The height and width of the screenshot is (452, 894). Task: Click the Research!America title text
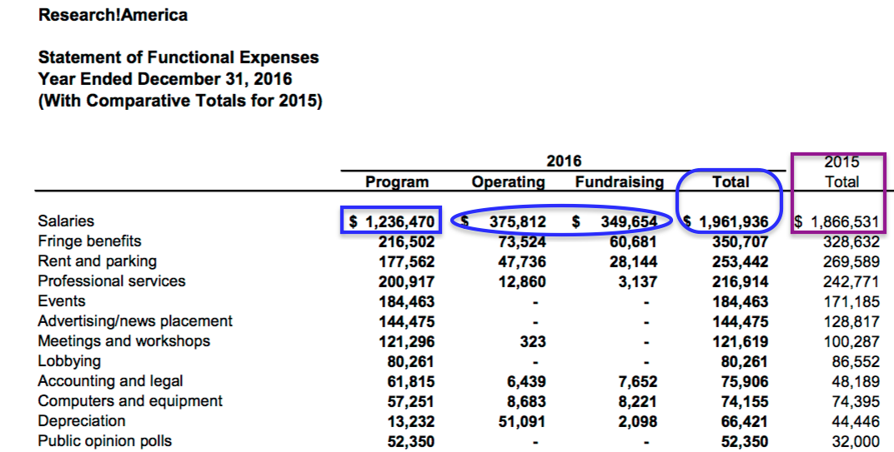113,15
